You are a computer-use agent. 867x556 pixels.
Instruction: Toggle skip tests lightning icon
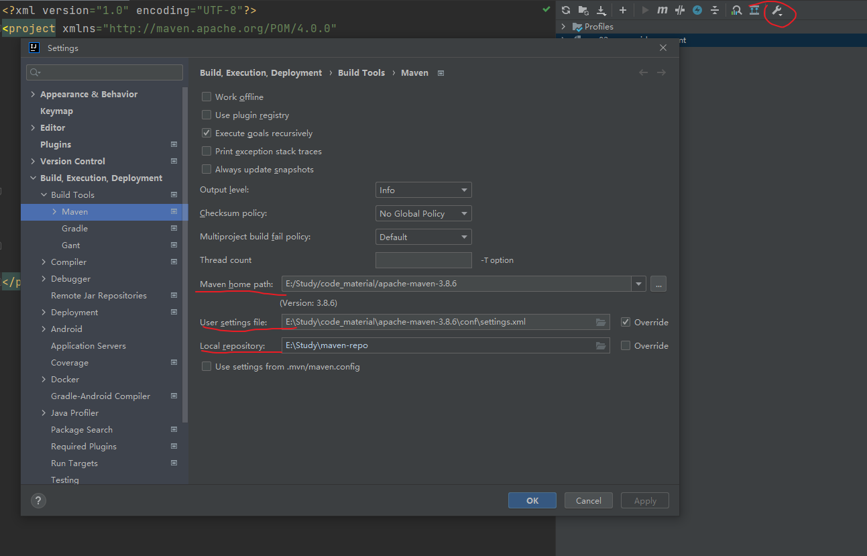click(697, 10)
